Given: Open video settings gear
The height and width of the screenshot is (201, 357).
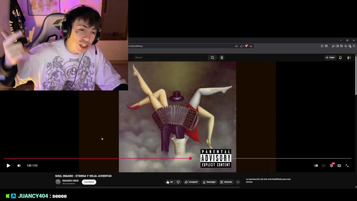Looking at the screenshot, I should tap(331, 166).
